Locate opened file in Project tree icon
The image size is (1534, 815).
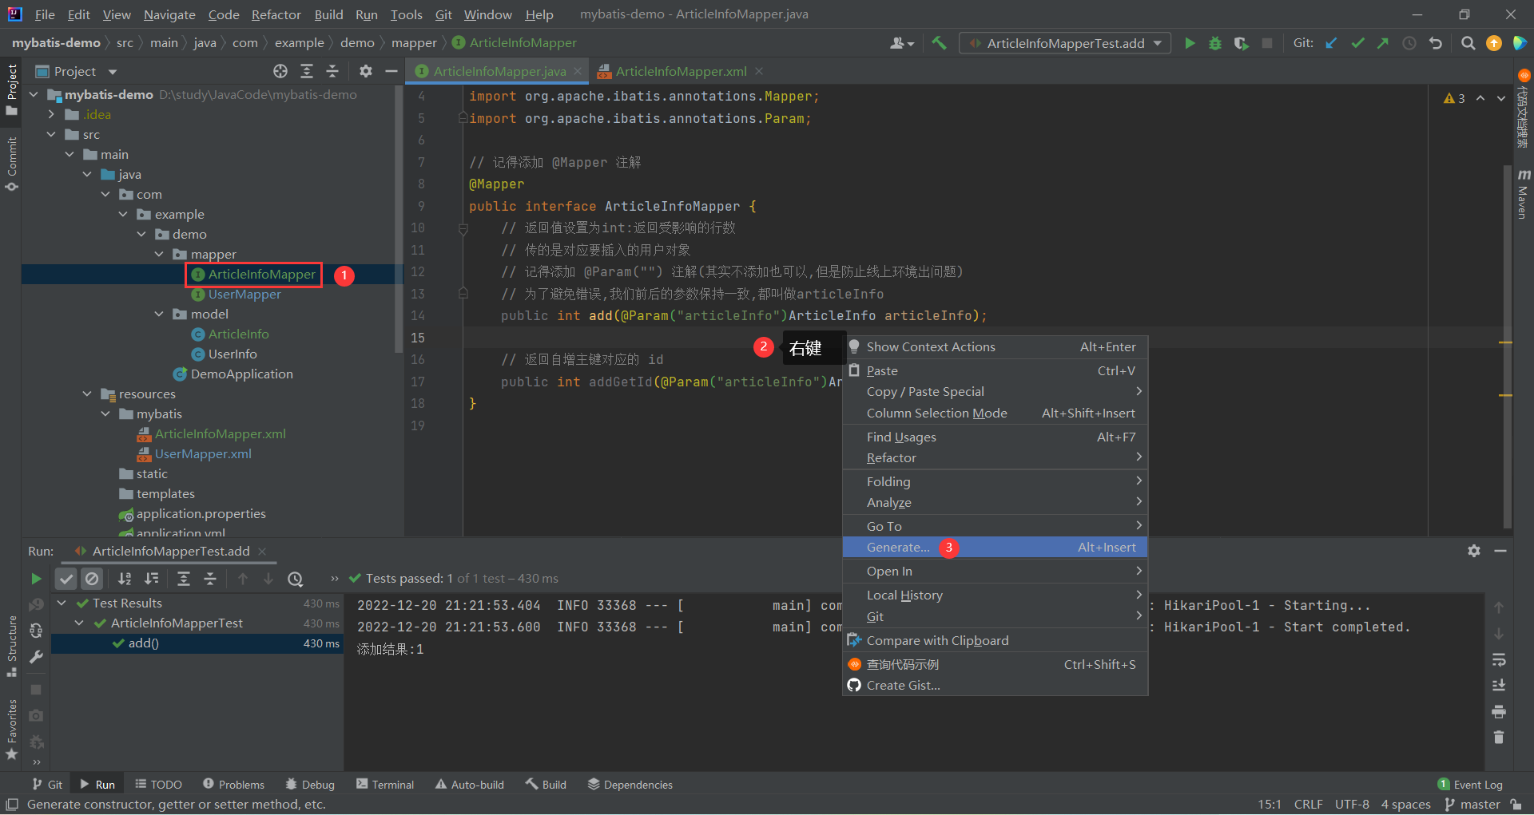[x=280, y=71]
